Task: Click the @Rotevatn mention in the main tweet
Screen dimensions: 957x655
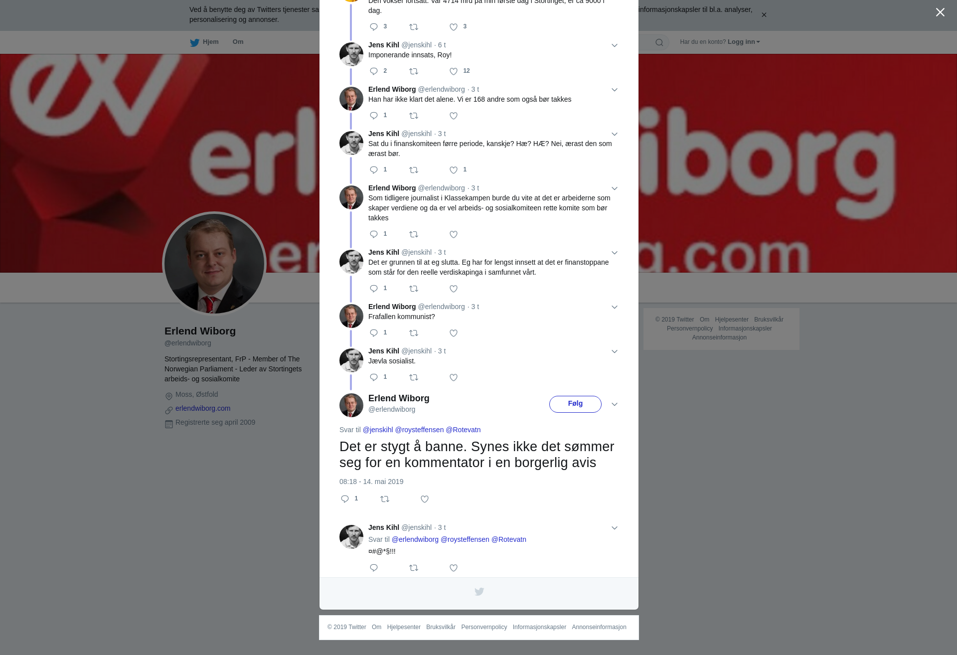Action: [463, 430]
